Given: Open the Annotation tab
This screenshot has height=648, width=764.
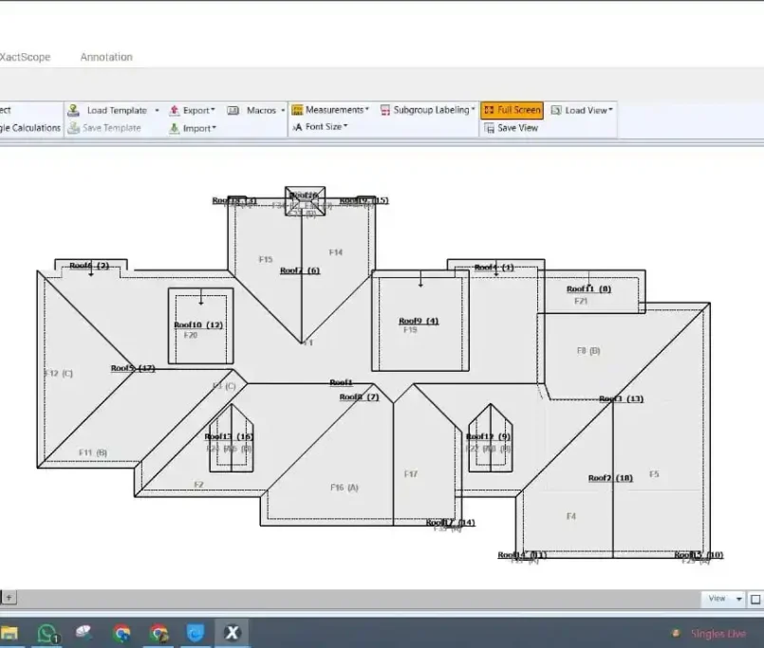Looking at the screenshot, I should 106,57.
